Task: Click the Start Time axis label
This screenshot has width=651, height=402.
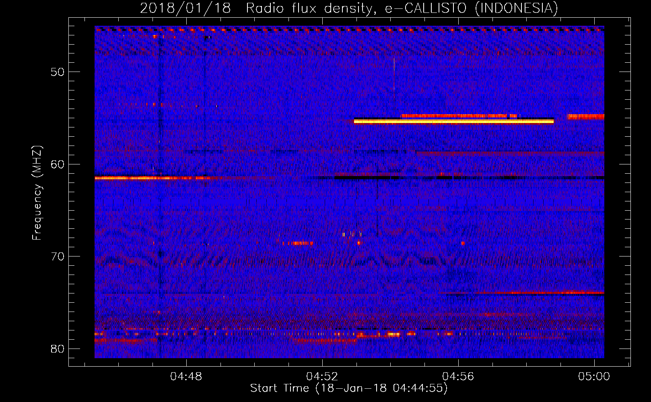Action: coord(348,388)
